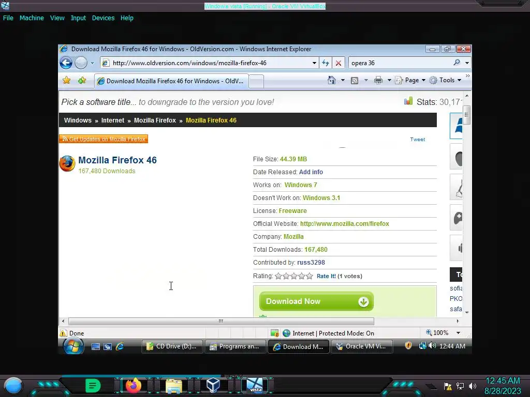Click host taskbar VirtualBox cube icon
Screen dimensions: 530x397
point(213,385)
